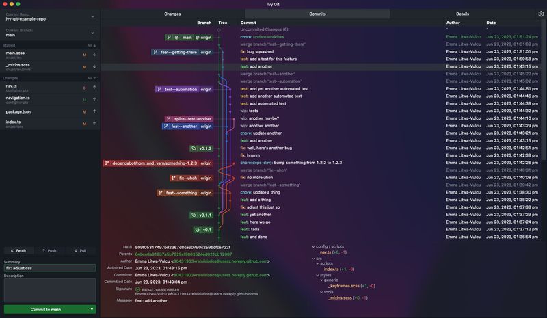This screenshot has width=547, height=318.
Task: Click the v0.1 tag label
Action: [x=203, y=230]
